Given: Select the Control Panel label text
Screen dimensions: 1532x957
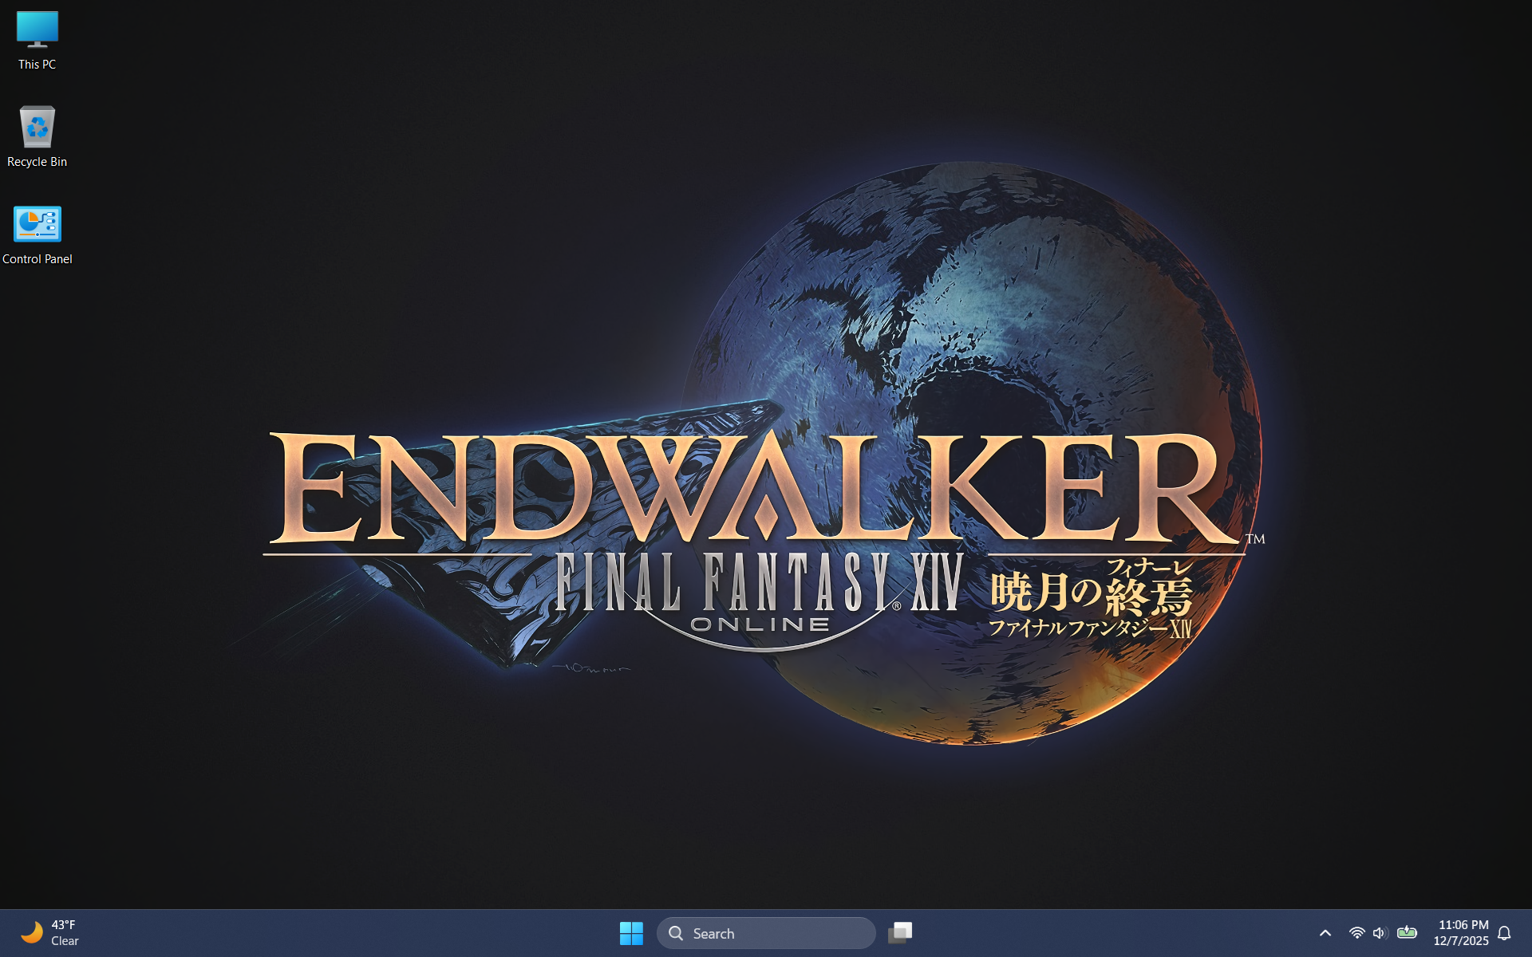Looking at the screenshot, I should point(38,258).
